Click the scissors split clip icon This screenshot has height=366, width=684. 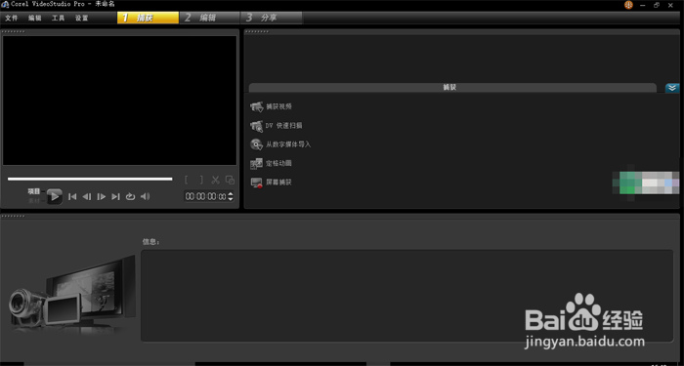coord(216,180)
